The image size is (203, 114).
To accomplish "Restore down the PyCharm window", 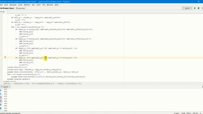I will pos(199,2).
